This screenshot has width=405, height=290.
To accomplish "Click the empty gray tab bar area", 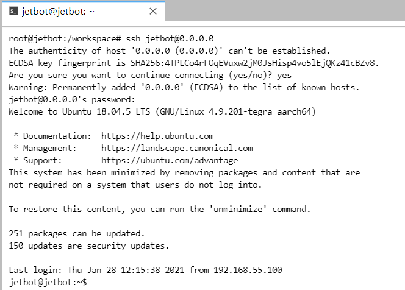I will click(285, 10).
